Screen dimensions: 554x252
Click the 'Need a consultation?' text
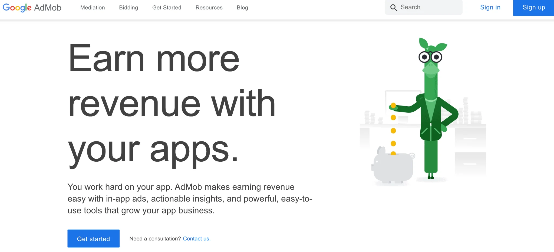point(155,239)
